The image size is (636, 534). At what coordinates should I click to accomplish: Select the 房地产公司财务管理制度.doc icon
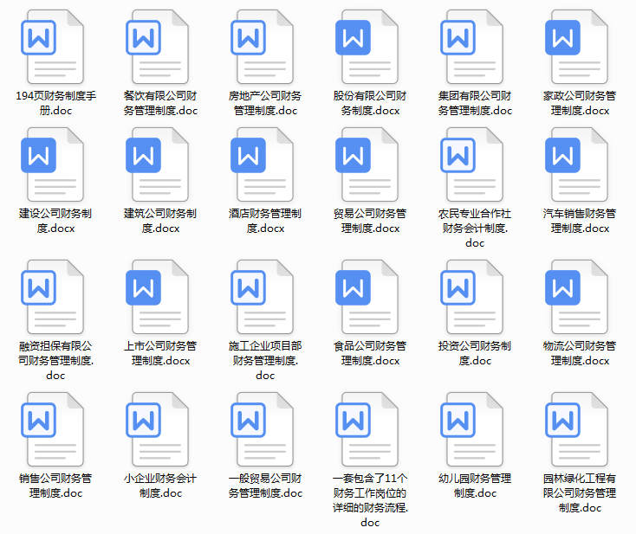[262, 47]
